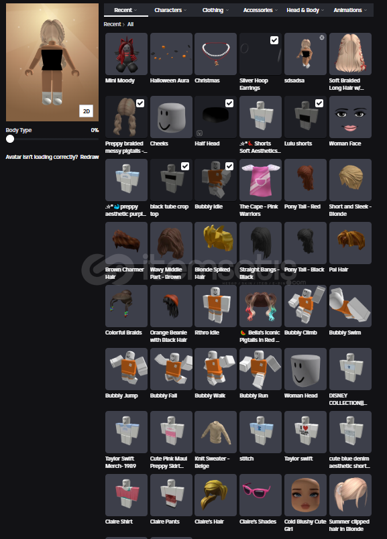Uncheck the black tube crop top
Viewport: 387px width, 539px height.
(185, 166)
